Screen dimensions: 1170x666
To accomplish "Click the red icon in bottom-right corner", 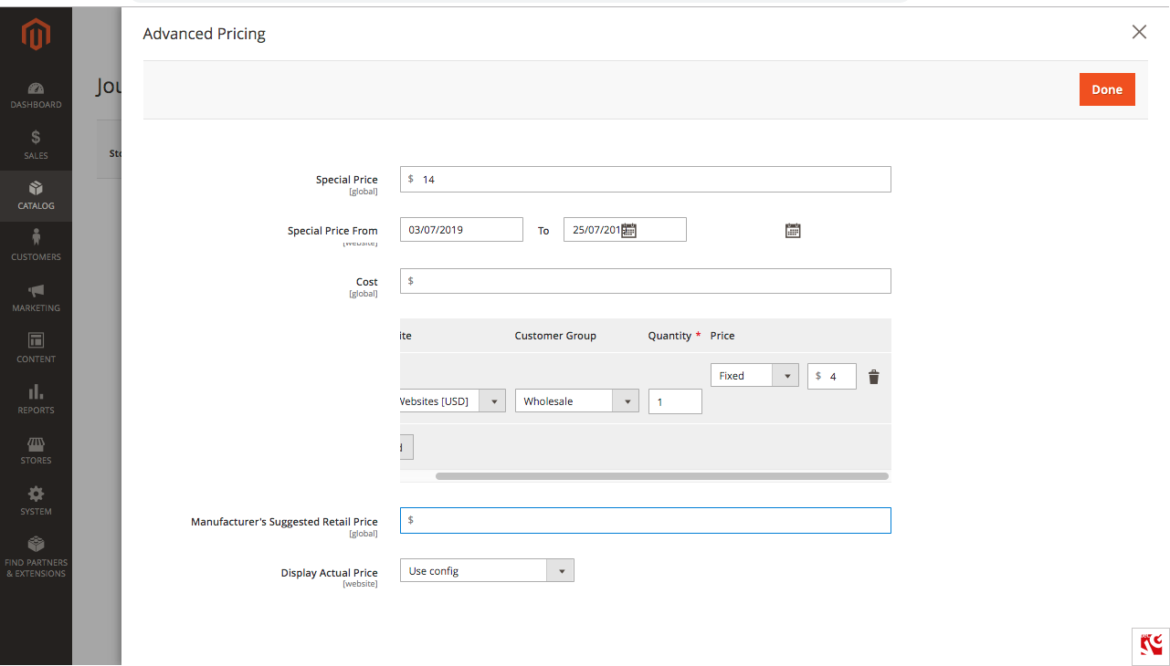I will click(x=1150, y=646).
